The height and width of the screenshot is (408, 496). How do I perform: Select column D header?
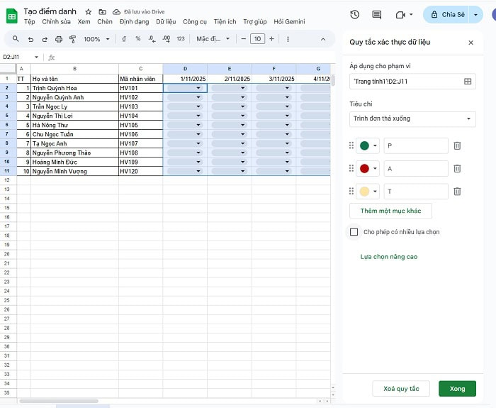pos(185,69)
